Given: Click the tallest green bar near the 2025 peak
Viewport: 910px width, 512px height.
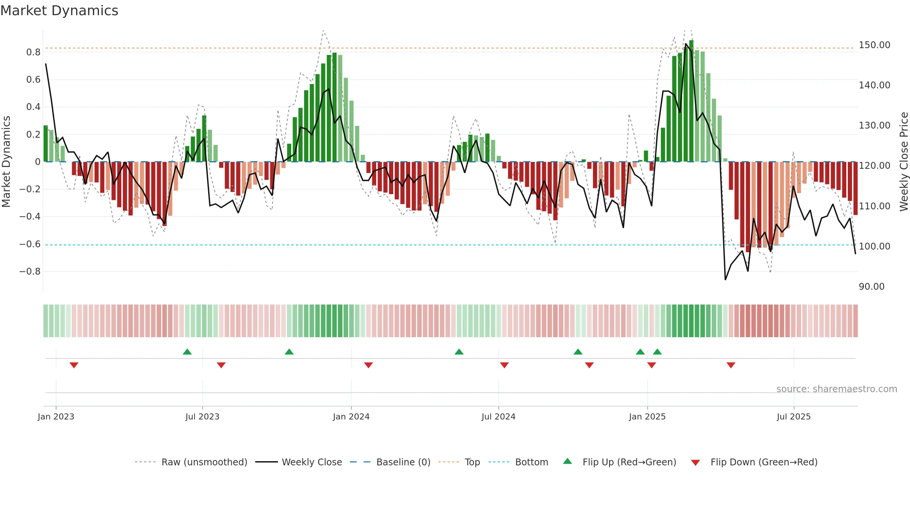Looking at the screenshot, I should [691, 101].
